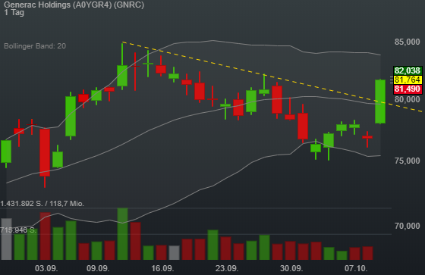Image resolution: width=425 pixels, height=275 pixels.
Task: Click the green 82,038 price label
Action: pyautogui.click(x=408, y=70)
